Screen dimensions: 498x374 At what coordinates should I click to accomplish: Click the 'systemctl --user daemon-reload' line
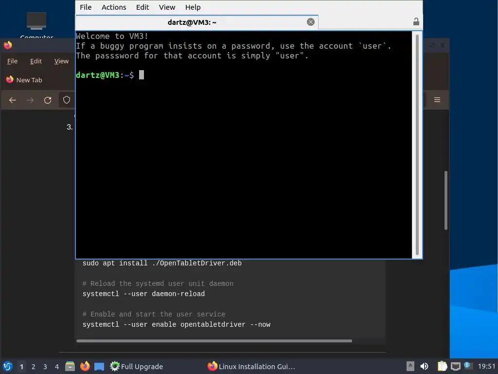click(143, 294)
